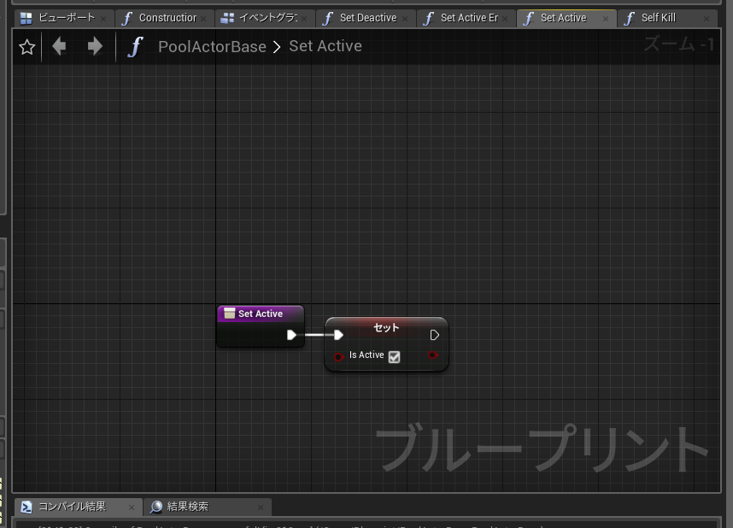Close the Set Deactive tab
This screenshot has width=733, height=528.
[x=405, y=19]
